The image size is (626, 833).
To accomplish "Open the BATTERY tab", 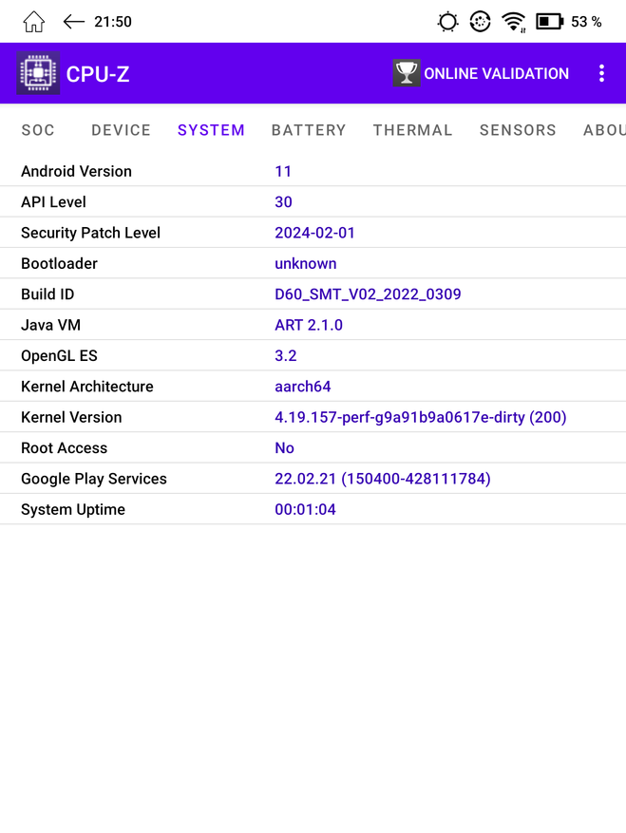I will click(x=309, y=130).
